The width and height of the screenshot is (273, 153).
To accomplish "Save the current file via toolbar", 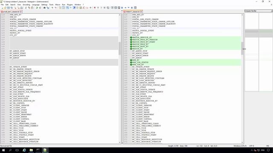I will click(9, 8).
